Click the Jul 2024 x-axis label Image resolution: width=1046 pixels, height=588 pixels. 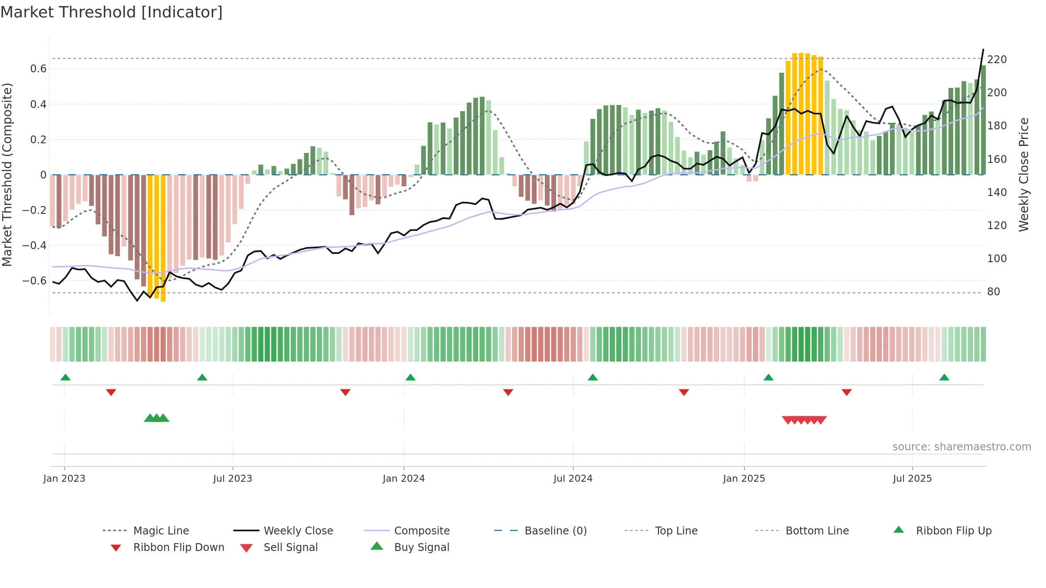[573, 478]
